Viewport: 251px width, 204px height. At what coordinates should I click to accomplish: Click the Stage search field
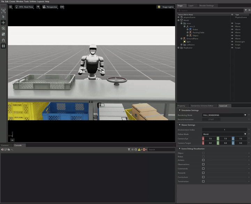click(209, 10)
